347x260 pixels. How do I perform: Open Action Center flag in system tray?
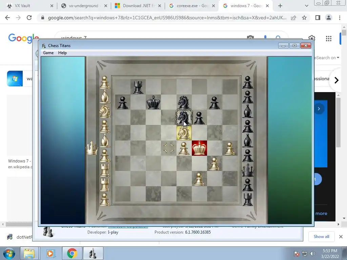[x=297, y=254]
